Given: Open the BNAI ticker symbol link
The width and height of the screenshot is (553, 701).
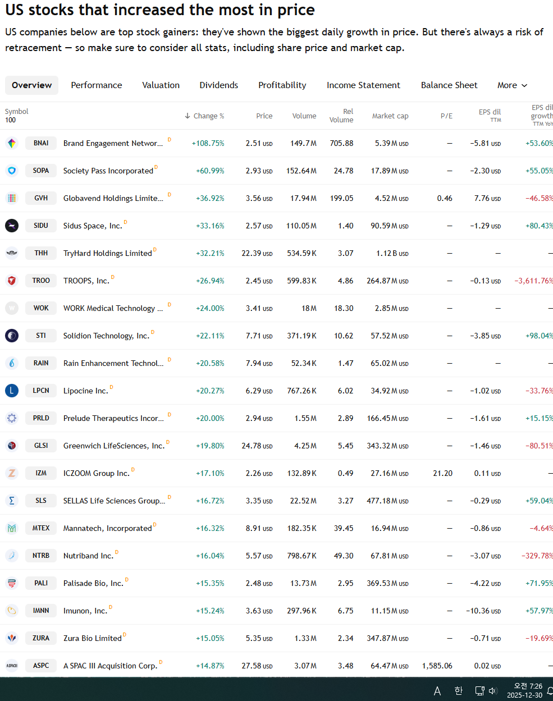Looking at the screenshot, I should click(x=41, y=143).
